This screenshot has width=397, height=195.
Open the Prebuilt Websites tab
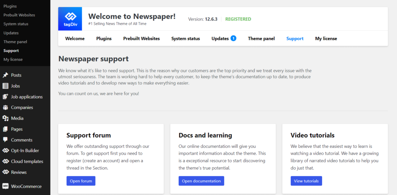[142, 39]
